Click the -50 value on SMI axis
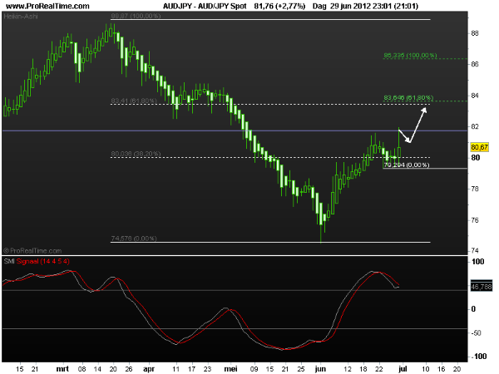499x374 pixels. tap(477, 333)
